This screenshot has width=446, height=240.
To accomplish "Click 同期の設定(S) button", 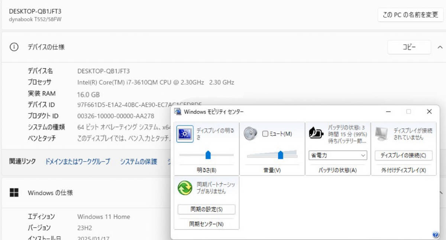I will point(207,209).
